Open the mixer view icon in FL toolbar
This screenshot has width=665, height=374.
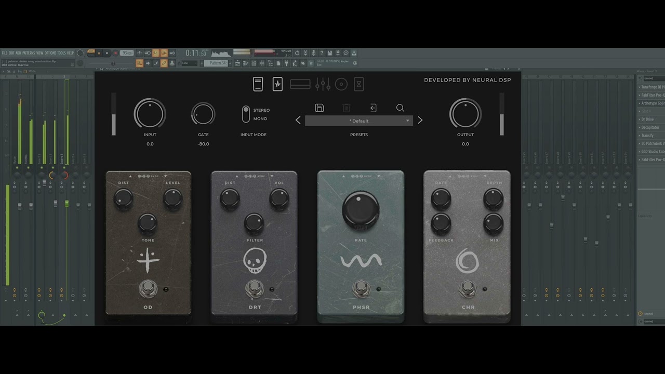click(x=261, y=63)
